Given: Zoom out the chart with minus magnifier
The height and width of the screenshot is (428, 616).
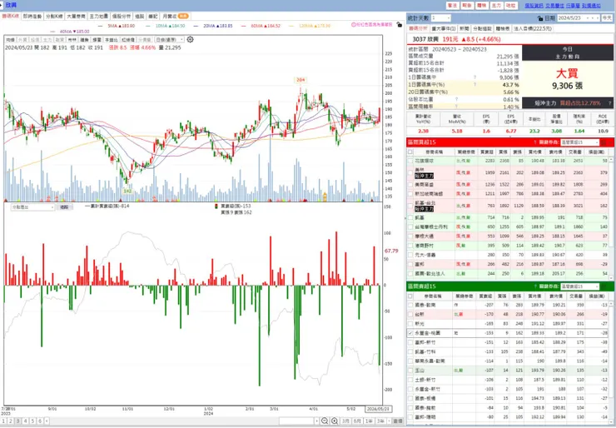Looking at the screenshot, I should click(x=325, y=421).
